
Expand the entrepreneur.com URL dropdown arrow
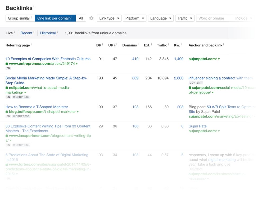[x=77, y=64]
